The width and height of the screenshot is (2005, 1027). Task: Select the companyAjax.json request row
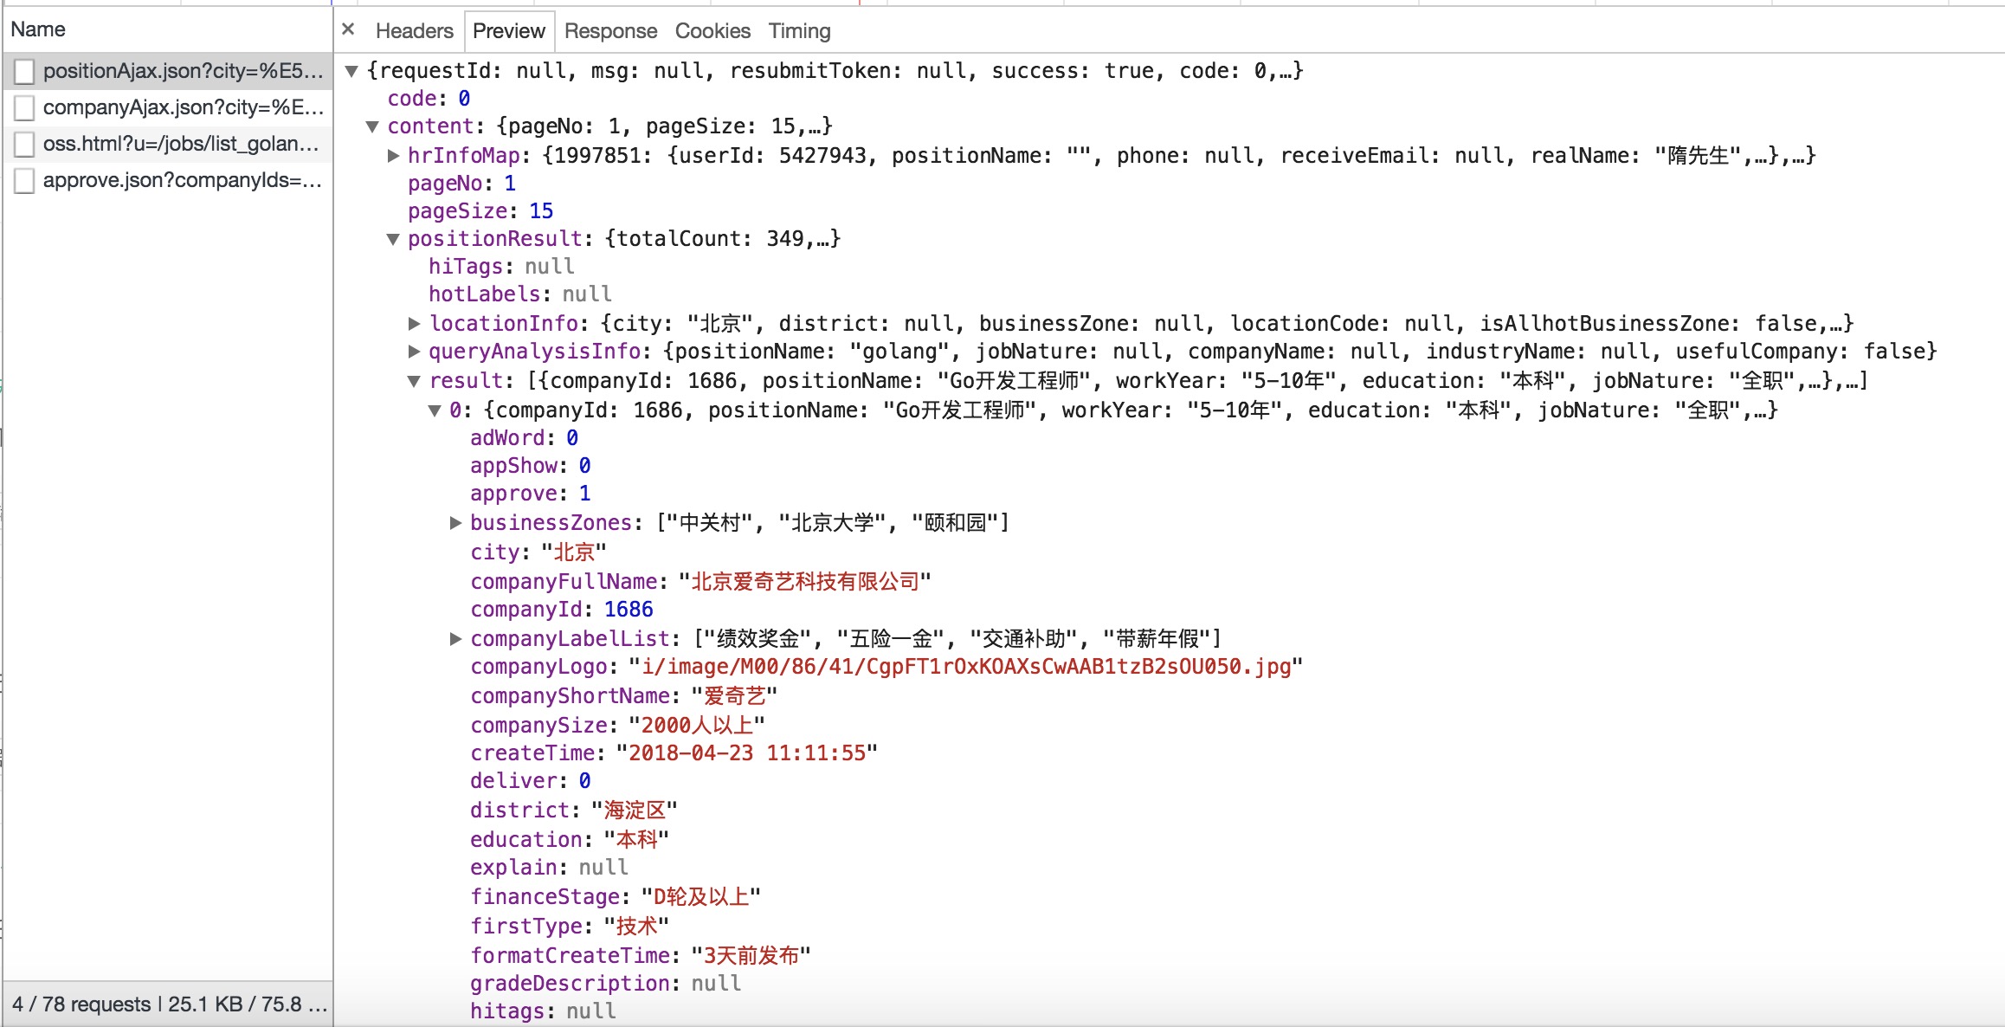click(182, 107)
